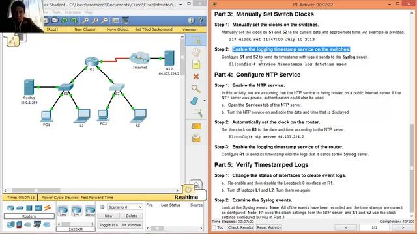
Task: Go to previous instruction page arrow
Action: pyautogui.click(x=346, y=227)
